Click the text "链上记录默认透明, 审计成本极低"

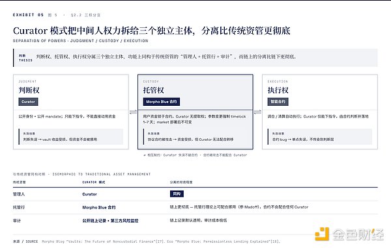pos(198,220)
